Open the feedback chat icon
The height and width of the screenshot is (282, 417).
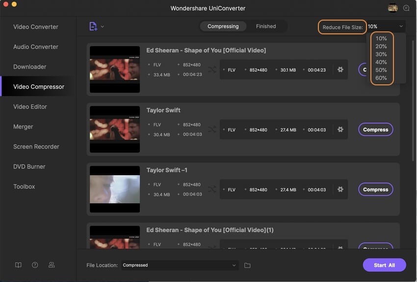406,8
